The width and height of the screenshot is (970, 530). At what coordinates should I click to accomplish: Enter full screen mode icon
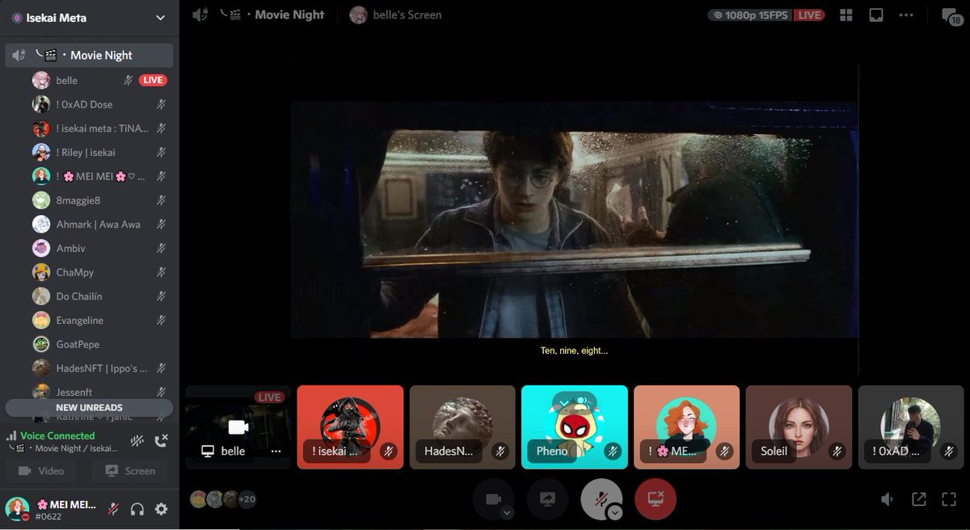coord(950,500)
